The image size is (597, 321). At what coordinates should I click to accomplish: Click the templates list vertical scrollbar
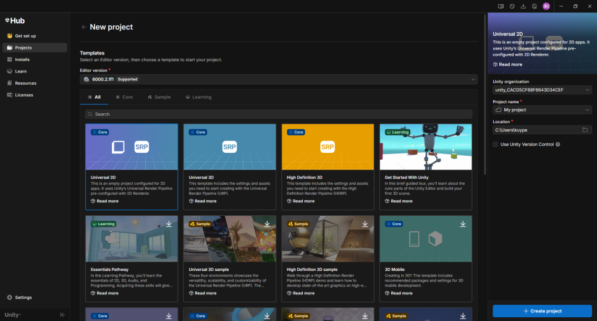click(485, 95)
